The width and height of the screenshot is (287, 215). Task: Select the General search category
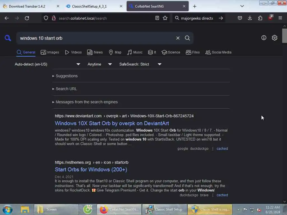(x=26, y=52)
